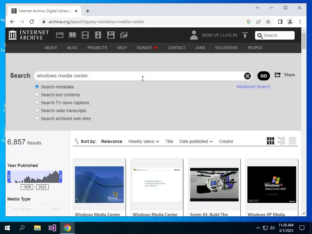This screenshot has width=312, height=234.
Task: Click share this page icon in address bar
Action: [x=258, y=22]
